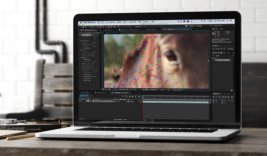Click the Cancel button in Warp Stabilizer
This screenshot has width=267, height=156.
point(95,38)
